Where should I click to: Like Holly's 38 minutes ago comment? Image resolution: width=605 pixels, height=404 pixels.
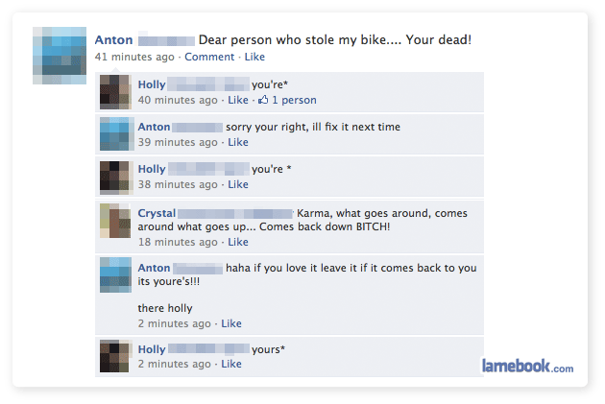coord(238,184)
